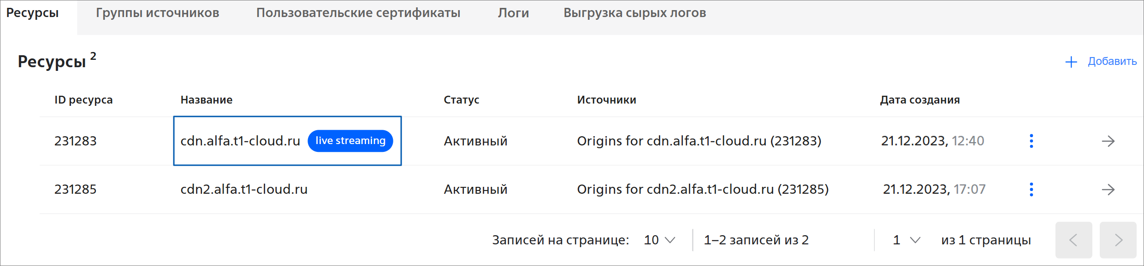Screen dimensions: 1144x266
Task: Open resource name cdn.alfa.t1-cloud.ru
Action: (x=240, y=141)
